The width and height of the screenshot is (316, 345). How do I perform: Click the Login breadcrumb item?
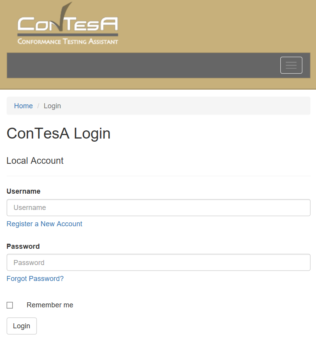pyautogui.click(x=52, y=106)
